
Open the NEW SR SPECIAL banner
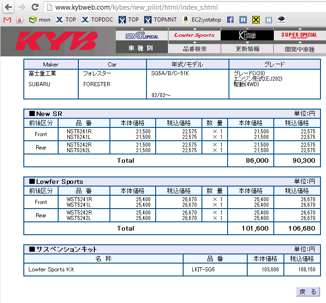[142, 35]
